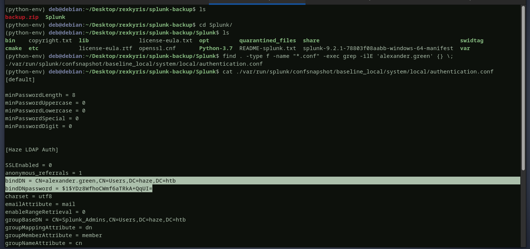Click the README-splunk.txt filename

click(268, 48)
